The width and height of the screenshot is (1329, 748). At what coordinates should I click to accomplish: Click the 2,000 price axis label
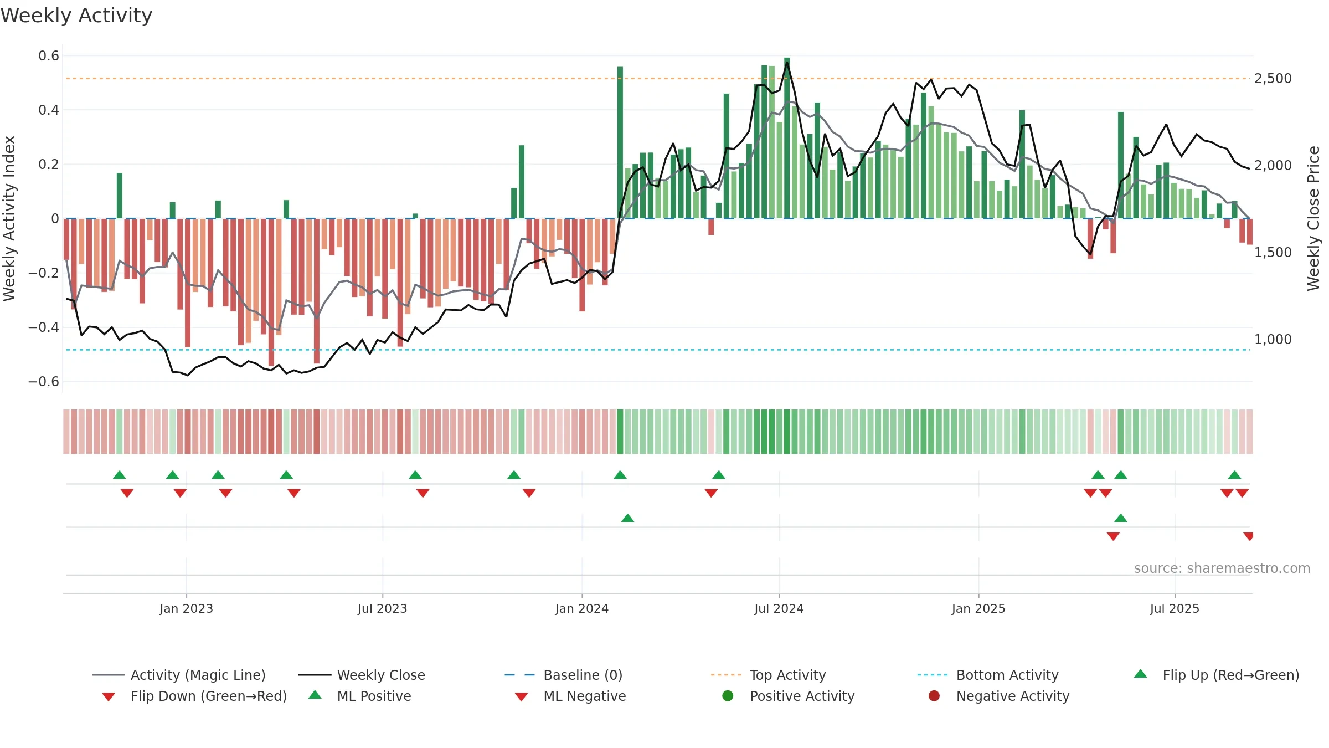pos(1273,166)
